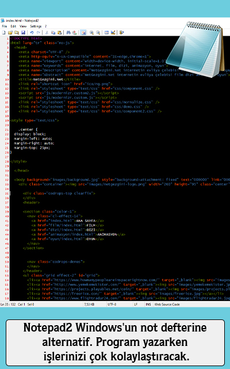Open the Customize Schemes toolbar icon

(x=113, y=32)
